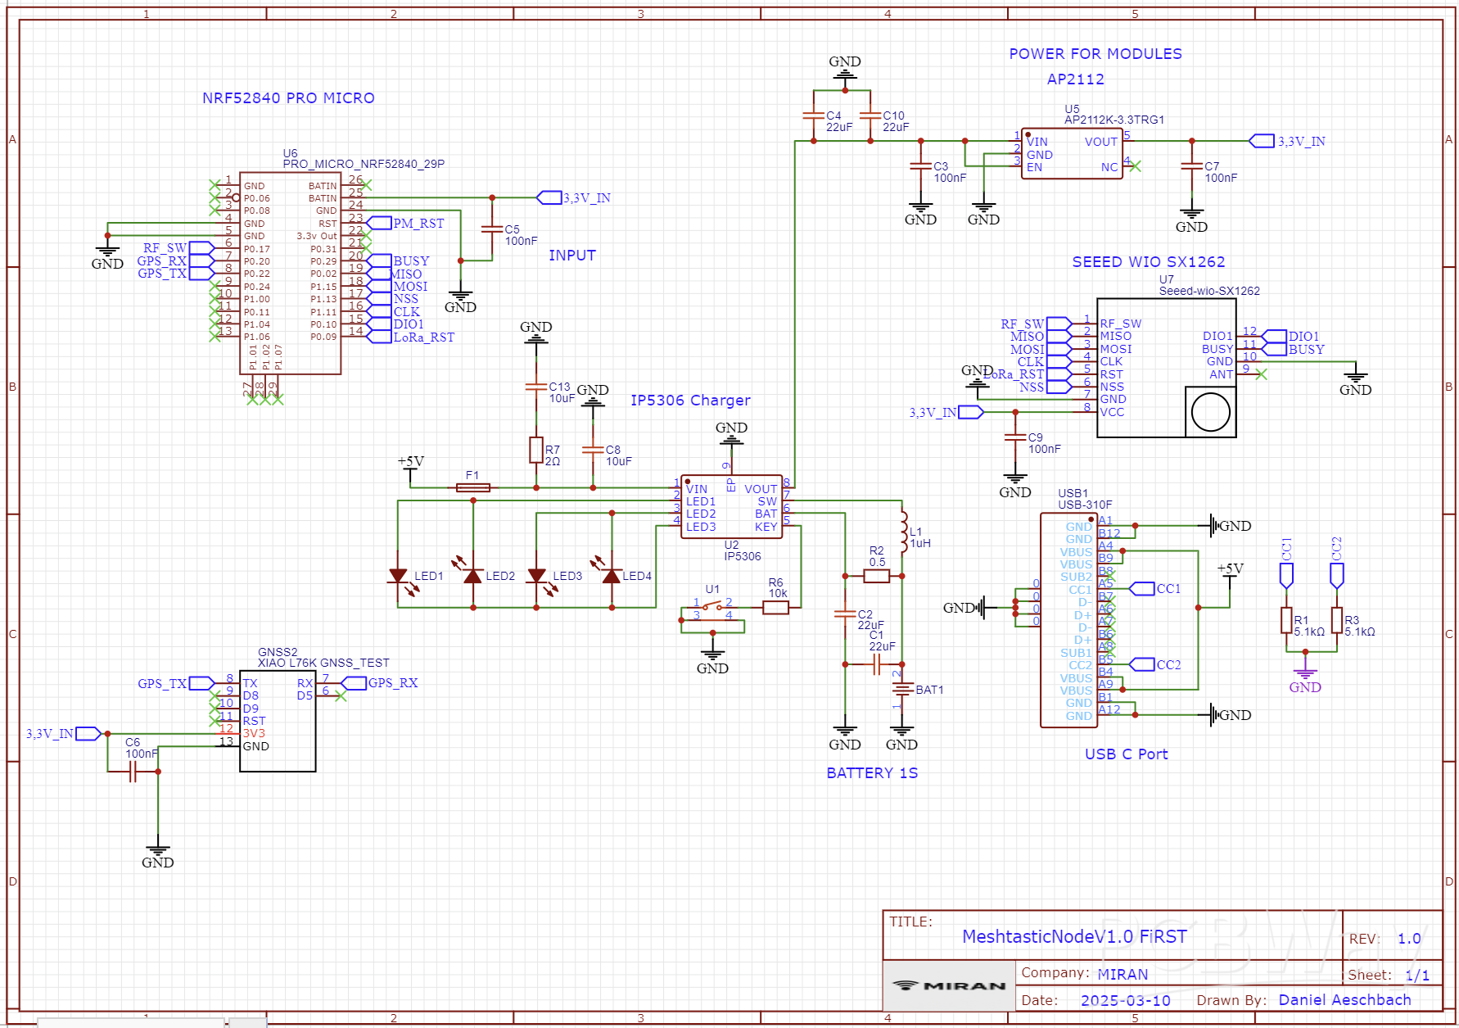1459x1028 pixels.
Task: Click the F1 fuse symbol
Action: (x=472, y=487)
